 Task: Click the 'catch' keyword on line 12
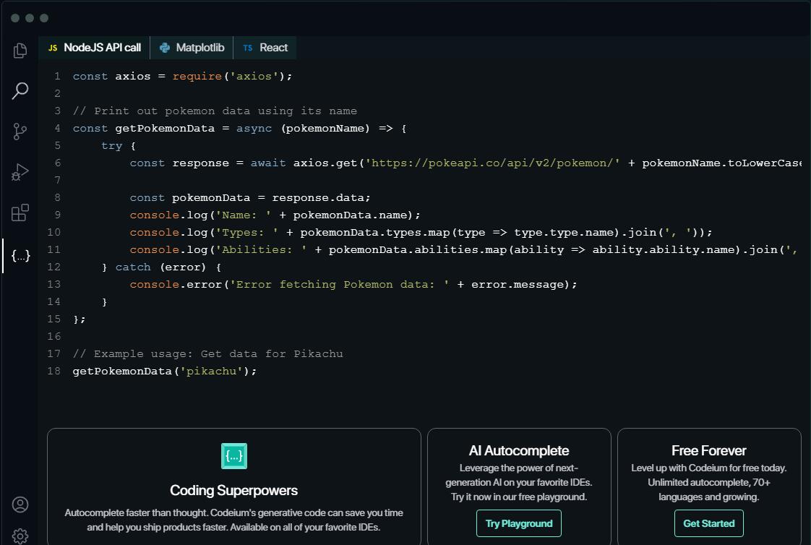tap(133, 267)
